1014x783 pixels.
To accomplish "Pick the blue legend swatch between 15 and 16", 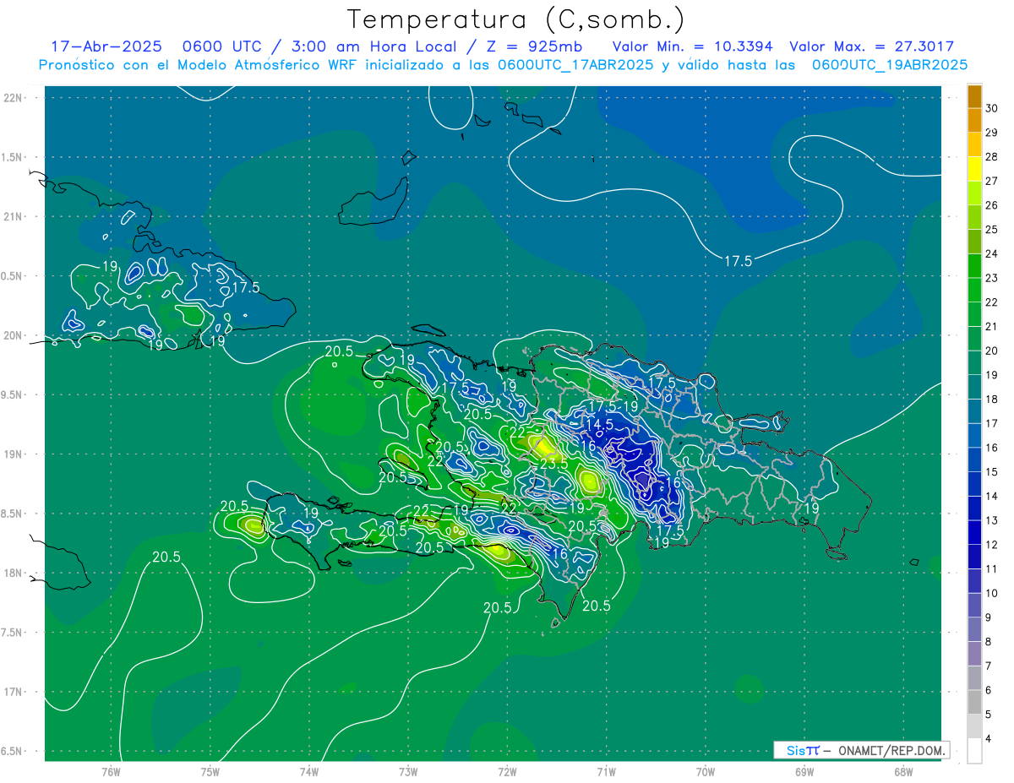I will click(974, 459).
